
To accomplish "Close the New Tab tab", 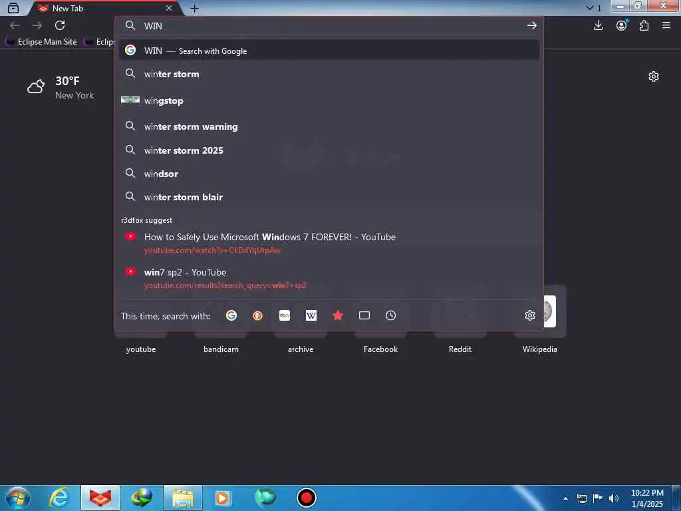I will tap(169, 8).
